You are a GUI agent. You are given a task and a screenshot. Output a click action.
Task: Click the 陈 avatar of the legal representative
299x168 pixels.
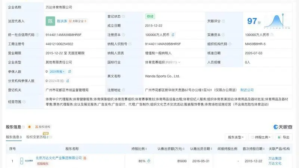click(x=50, y=21)
